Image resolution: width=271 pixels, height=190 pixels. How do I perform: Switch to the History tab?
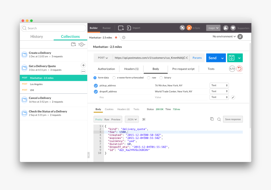click(x=37, y=37)
